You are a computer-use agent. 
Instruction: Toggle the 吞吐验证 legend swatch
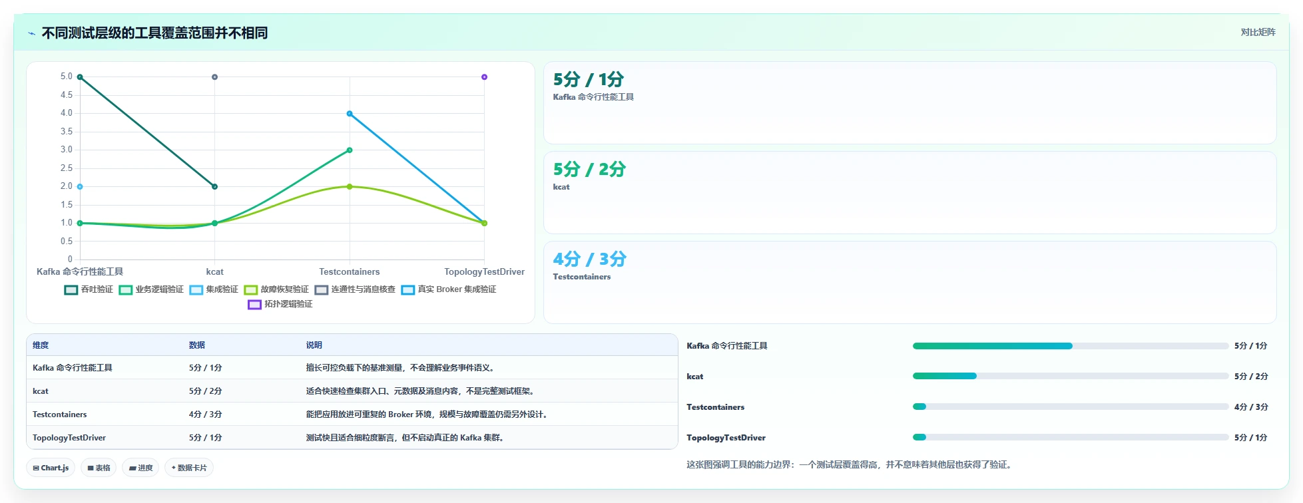71,289
